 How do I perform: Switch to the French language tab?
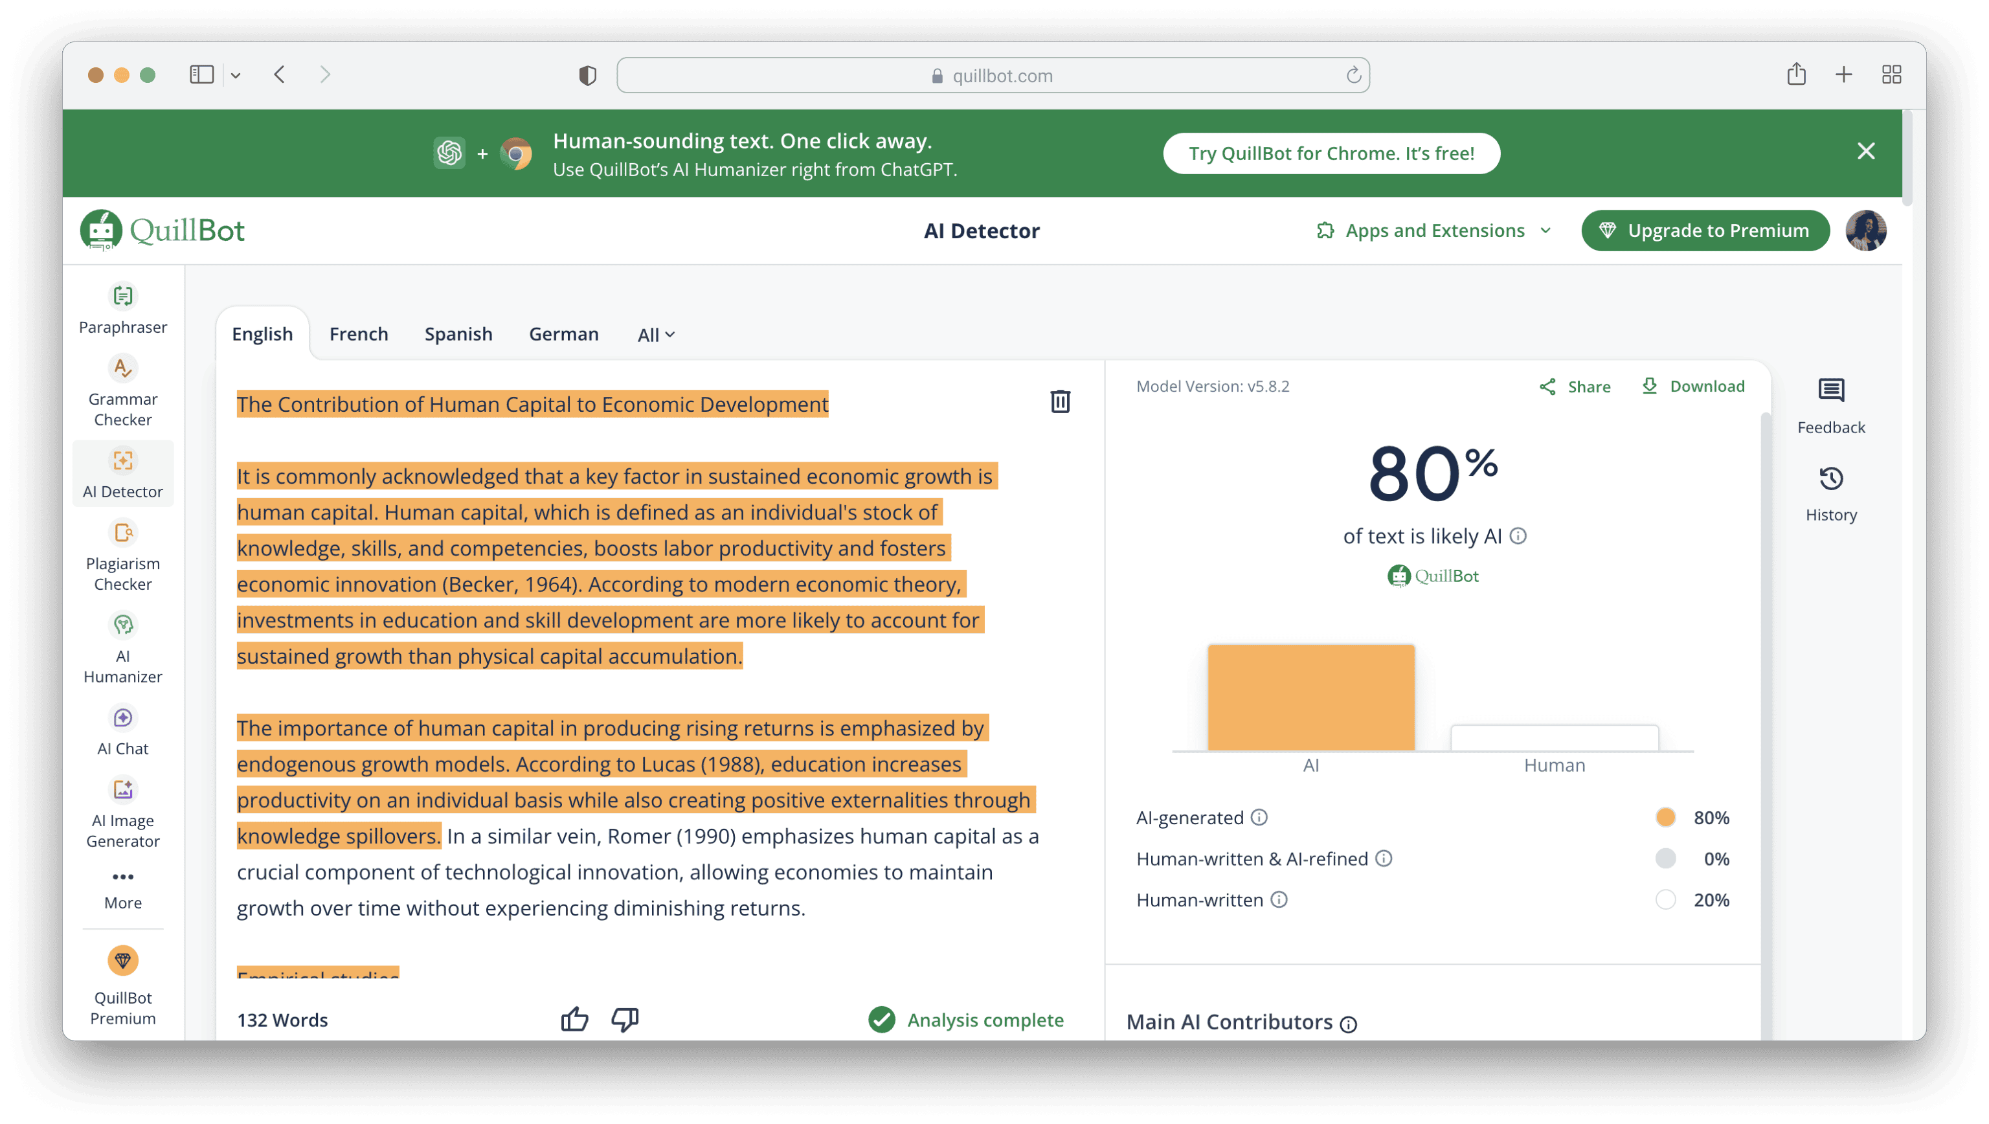coord(358,333)
